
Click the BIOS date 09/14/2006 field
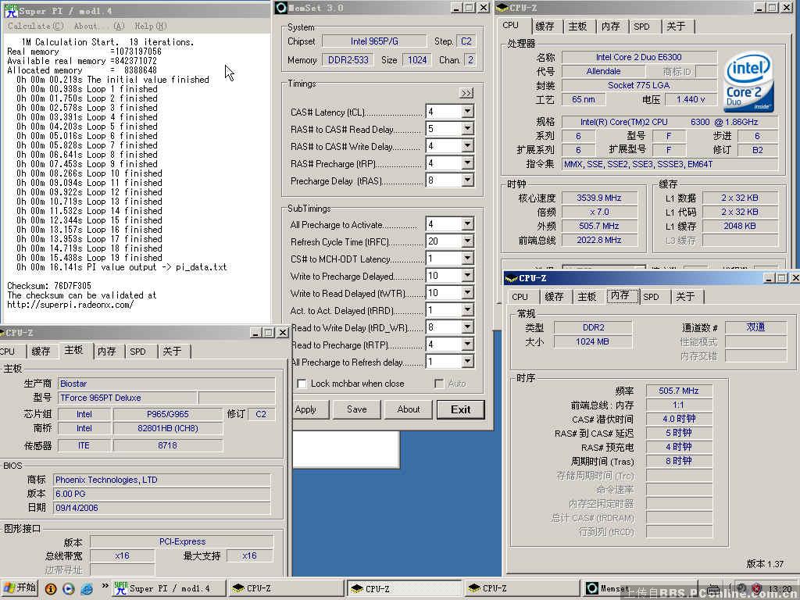point(162,508)
